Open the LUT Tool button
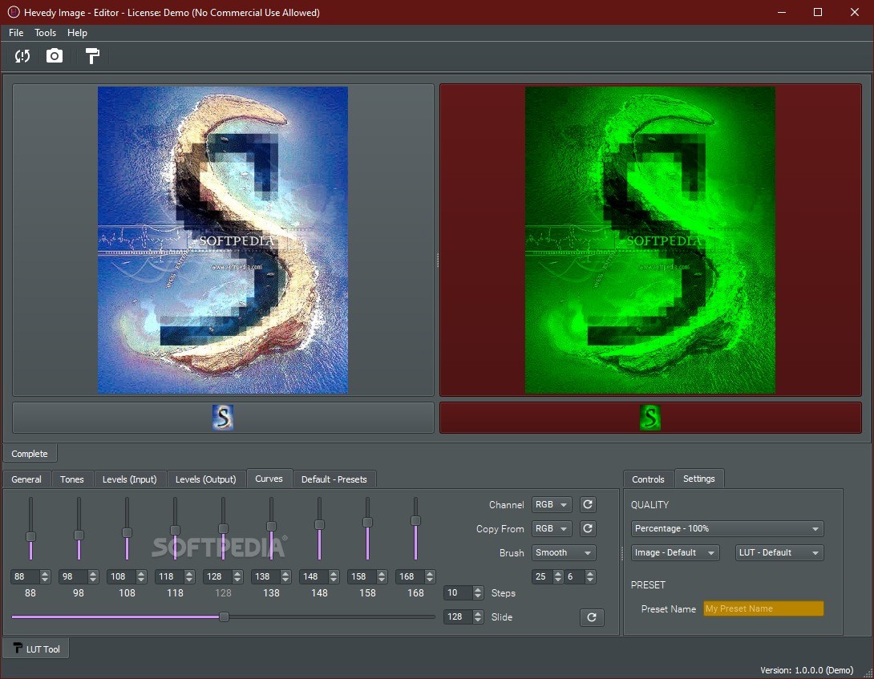This screenshot has width=874, height=679. 36,649
